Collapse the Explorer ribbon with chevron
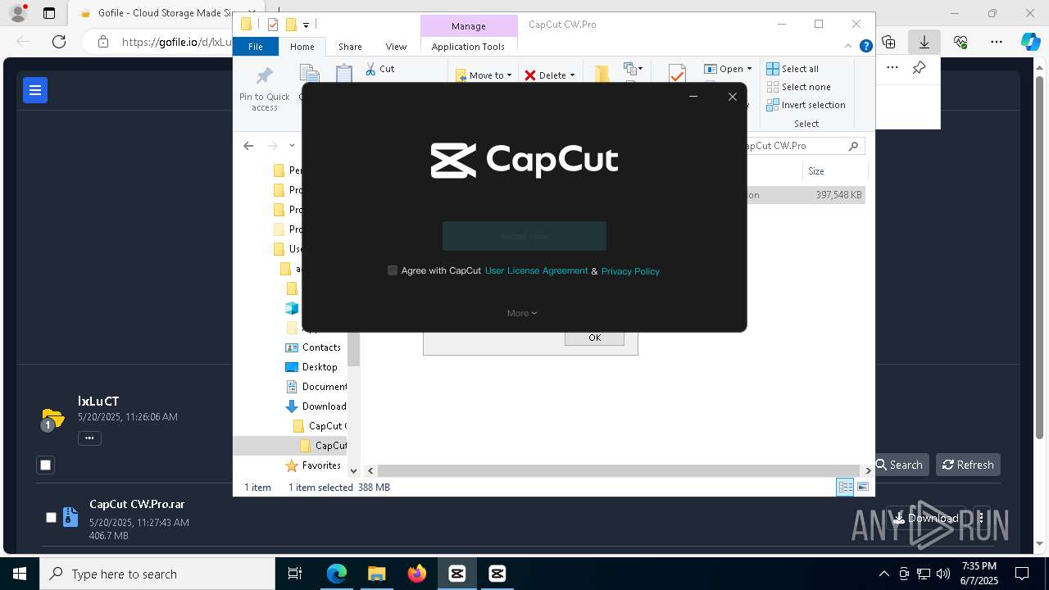 point(849,47)
